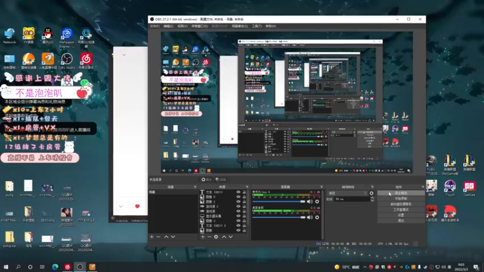Open the 麦克风/Aux 4 audio settings gear
The height and width of the screenshot is (272, 484).
click(x=317, y=201)
